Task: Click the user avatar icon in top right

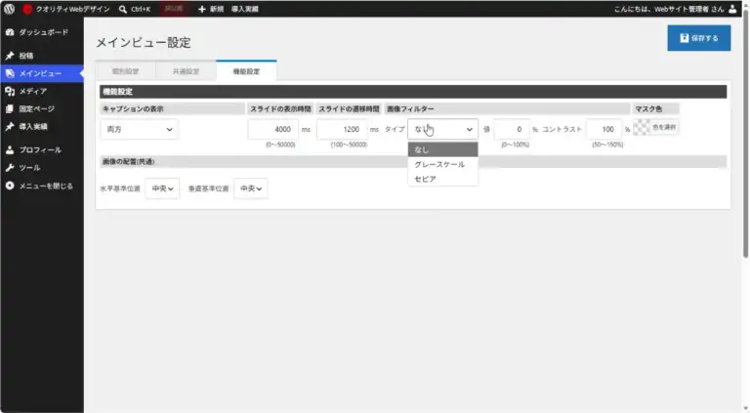Action: pyautogui.click(x=732, y=9)
